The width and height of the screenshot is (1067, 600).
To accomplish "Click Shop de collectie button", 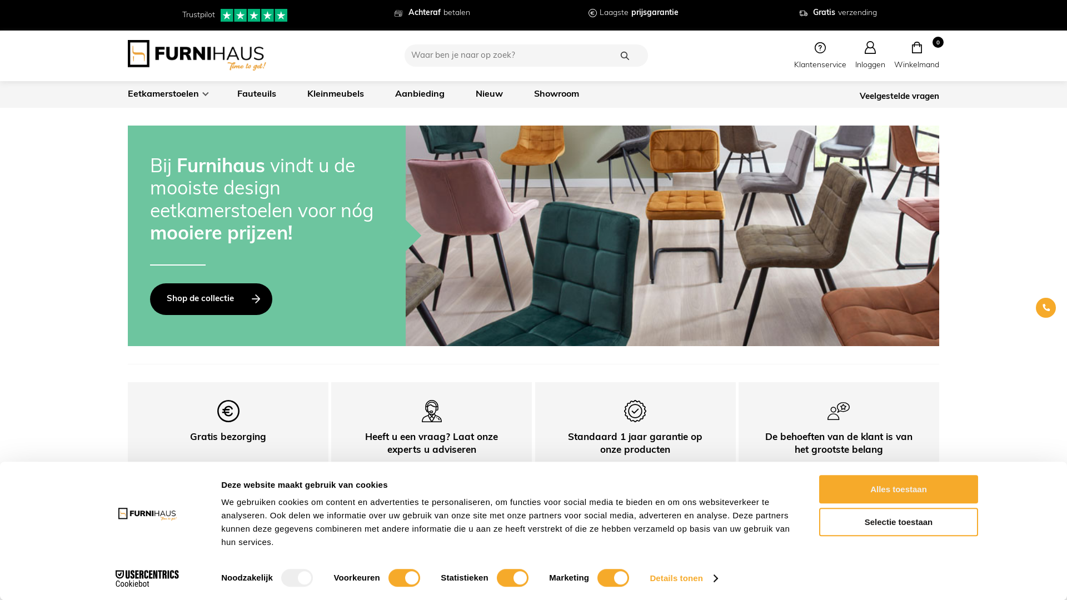I will [x=211, y=299].
